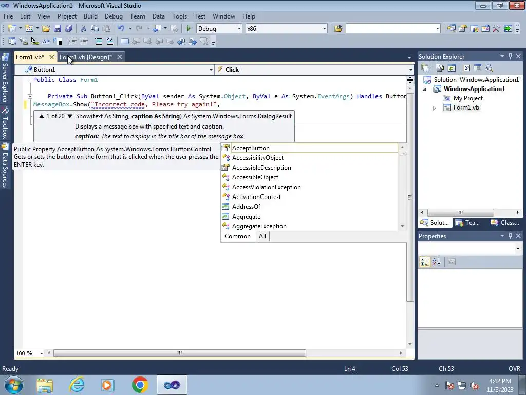Click the Copy icon in the toolbar
Viewport: 526px width, 395px height.
click(x=95, y=29)
